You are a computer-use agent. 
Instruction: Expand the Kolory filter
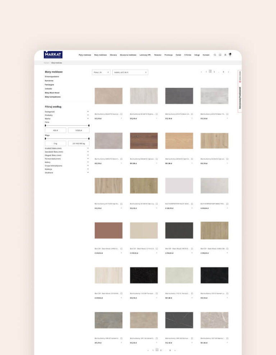(x=88, y=162)
